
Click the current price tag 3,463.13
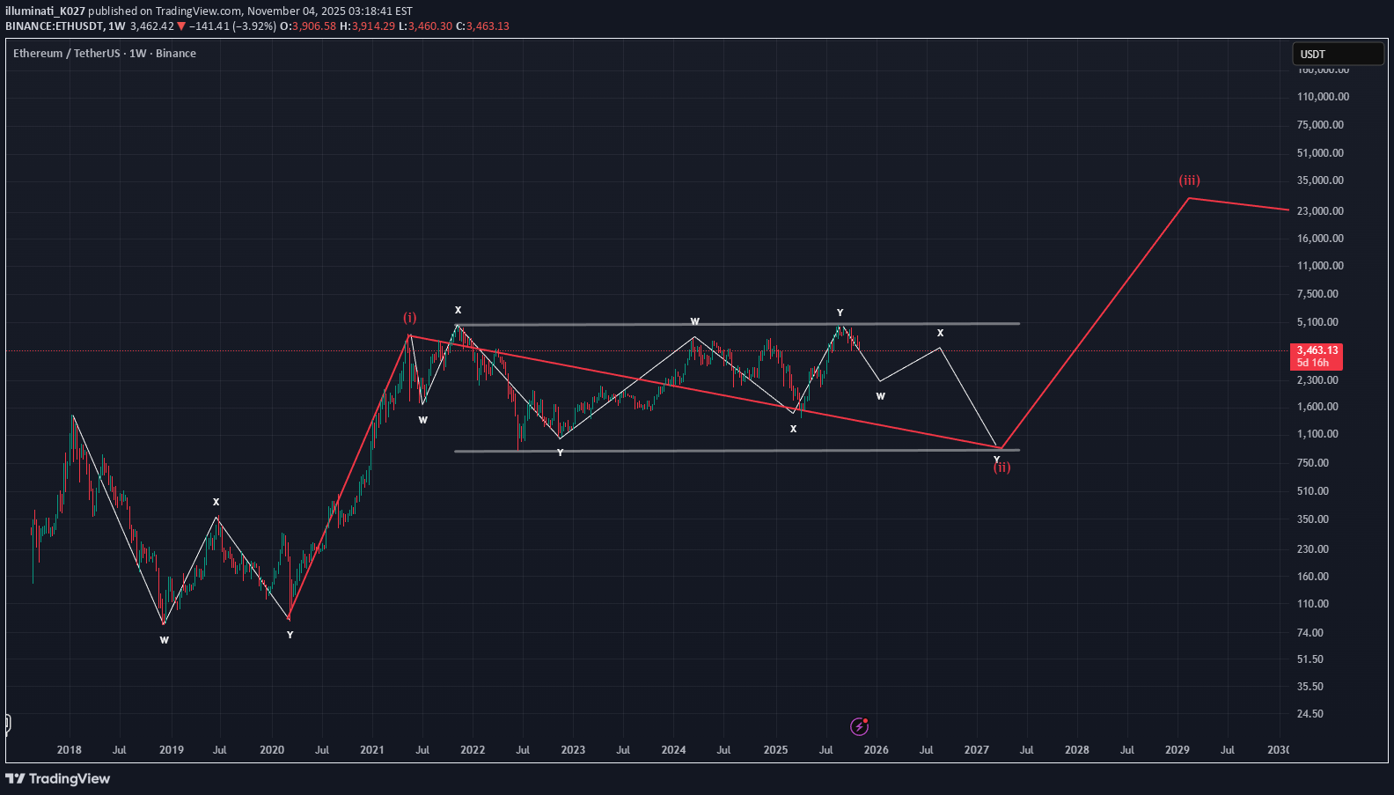[x=1317, y=350]
